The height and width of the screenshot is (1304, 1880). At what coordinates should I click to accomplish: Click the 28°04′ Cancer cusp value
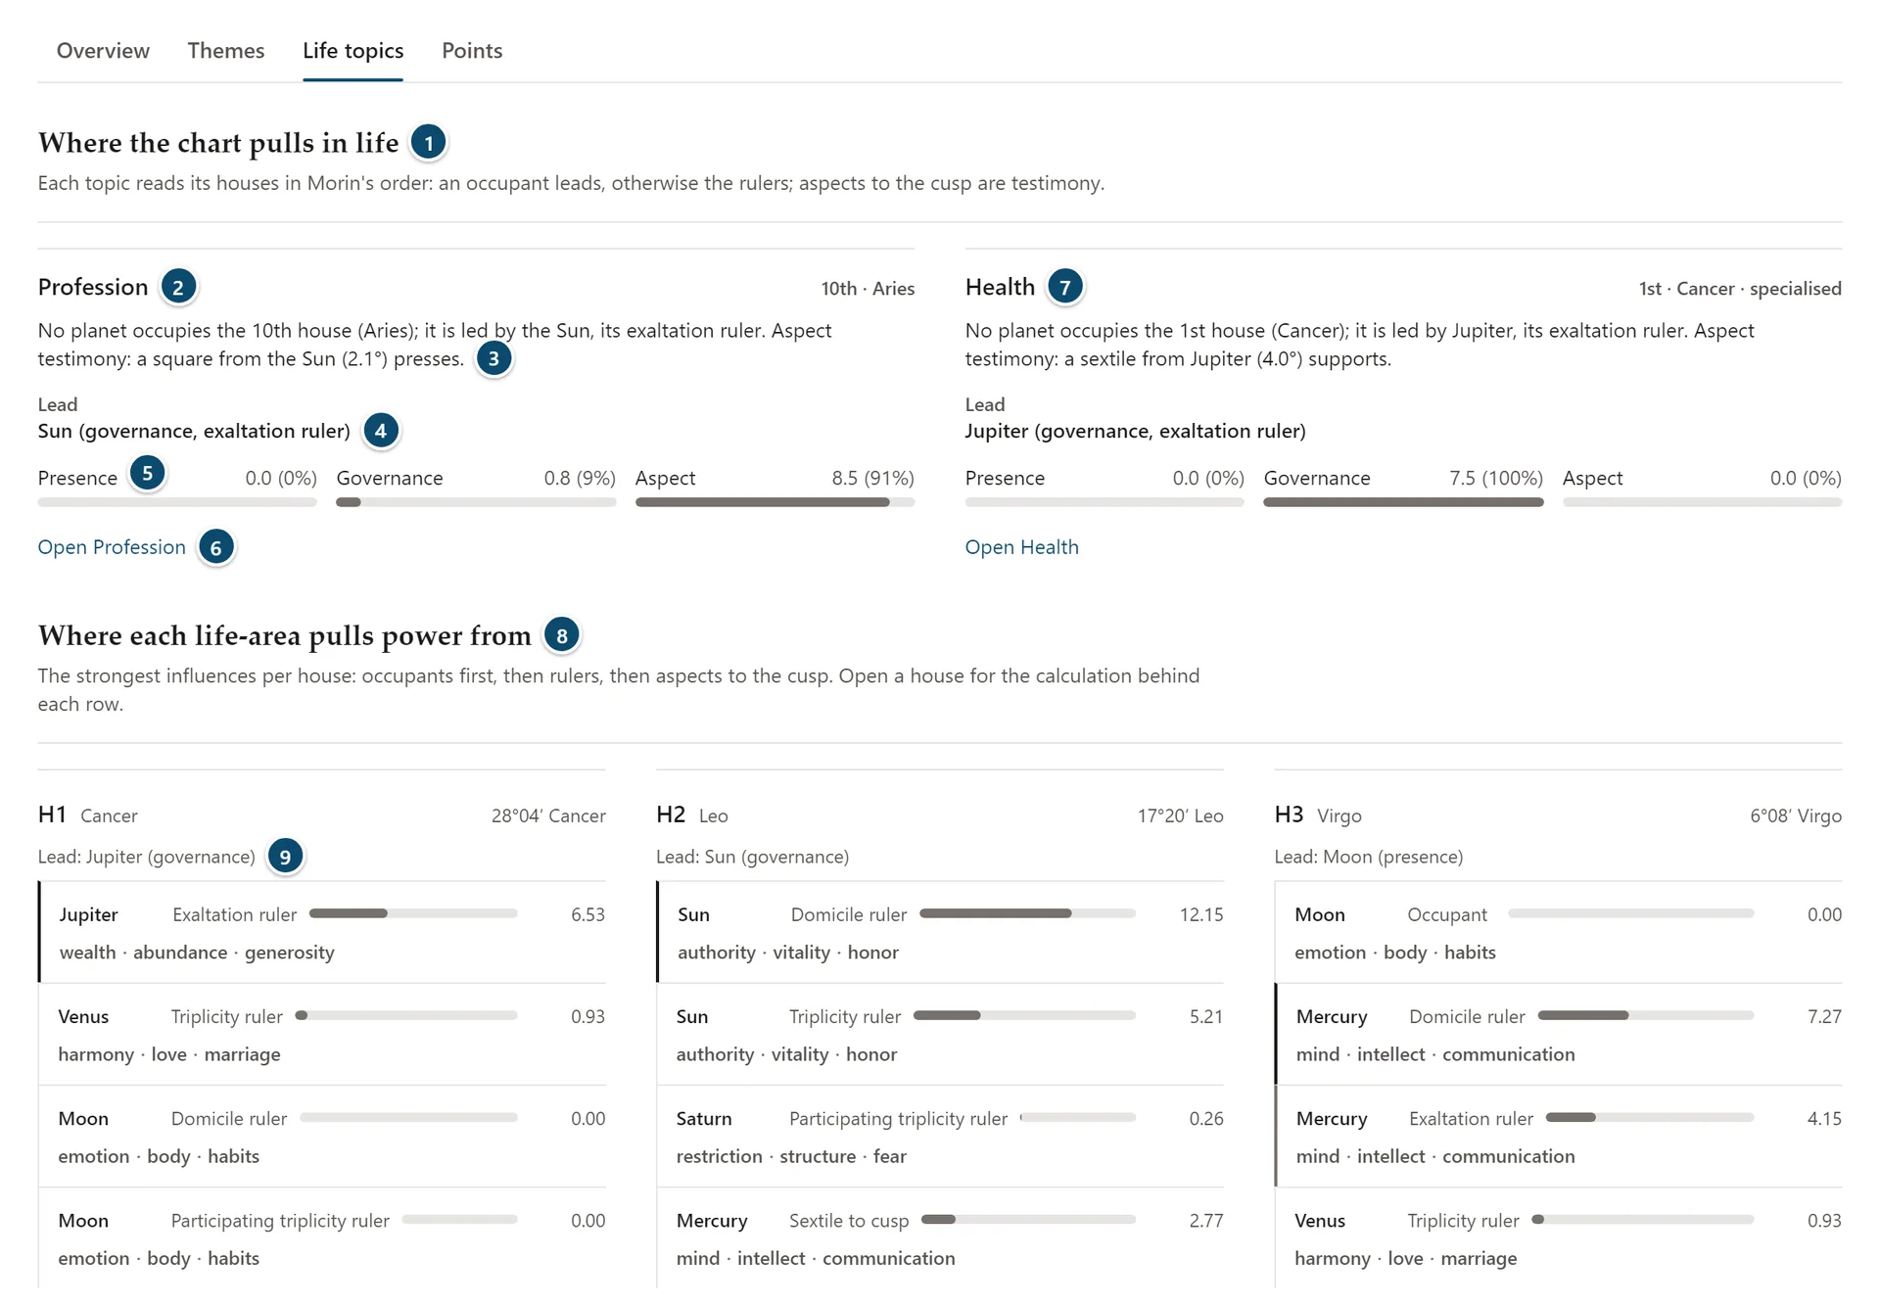[548, 815]
